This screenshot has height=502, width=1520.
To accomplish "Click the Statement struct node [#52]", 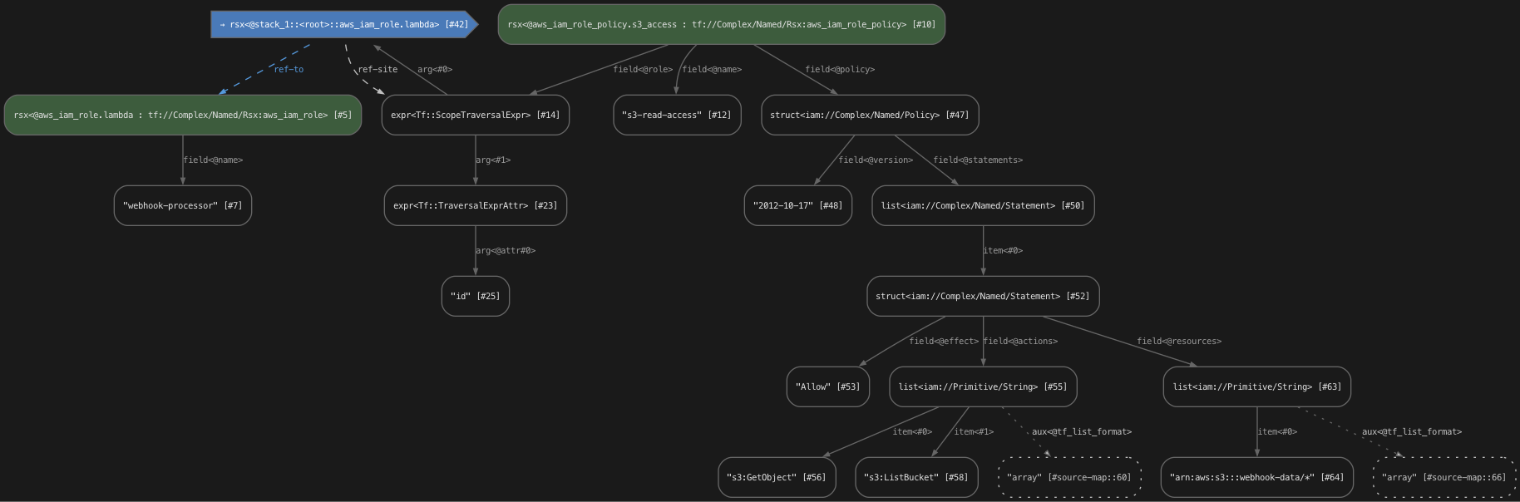I will click(983, 296).
